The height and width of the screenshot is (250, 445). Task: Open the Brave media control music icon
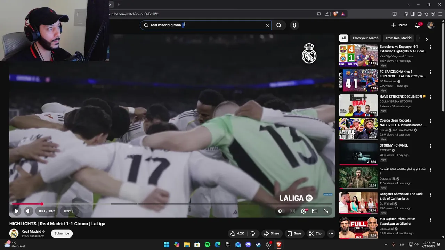[x=406, y=14]
